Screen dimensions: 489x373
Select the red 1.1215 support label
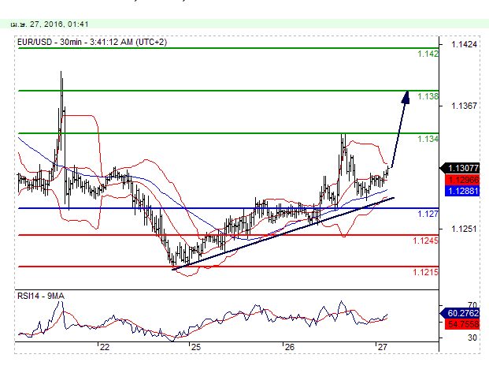[425, 272]
